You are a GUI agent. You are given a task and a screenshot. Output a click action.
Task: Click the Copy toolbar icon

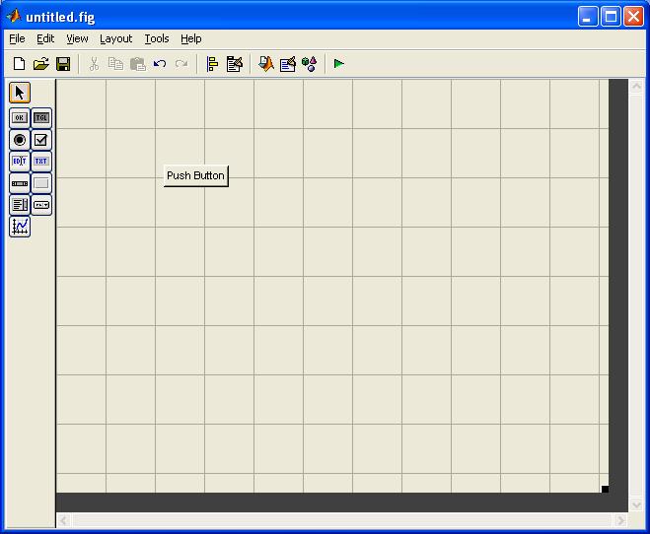click(x=115, y=64)
